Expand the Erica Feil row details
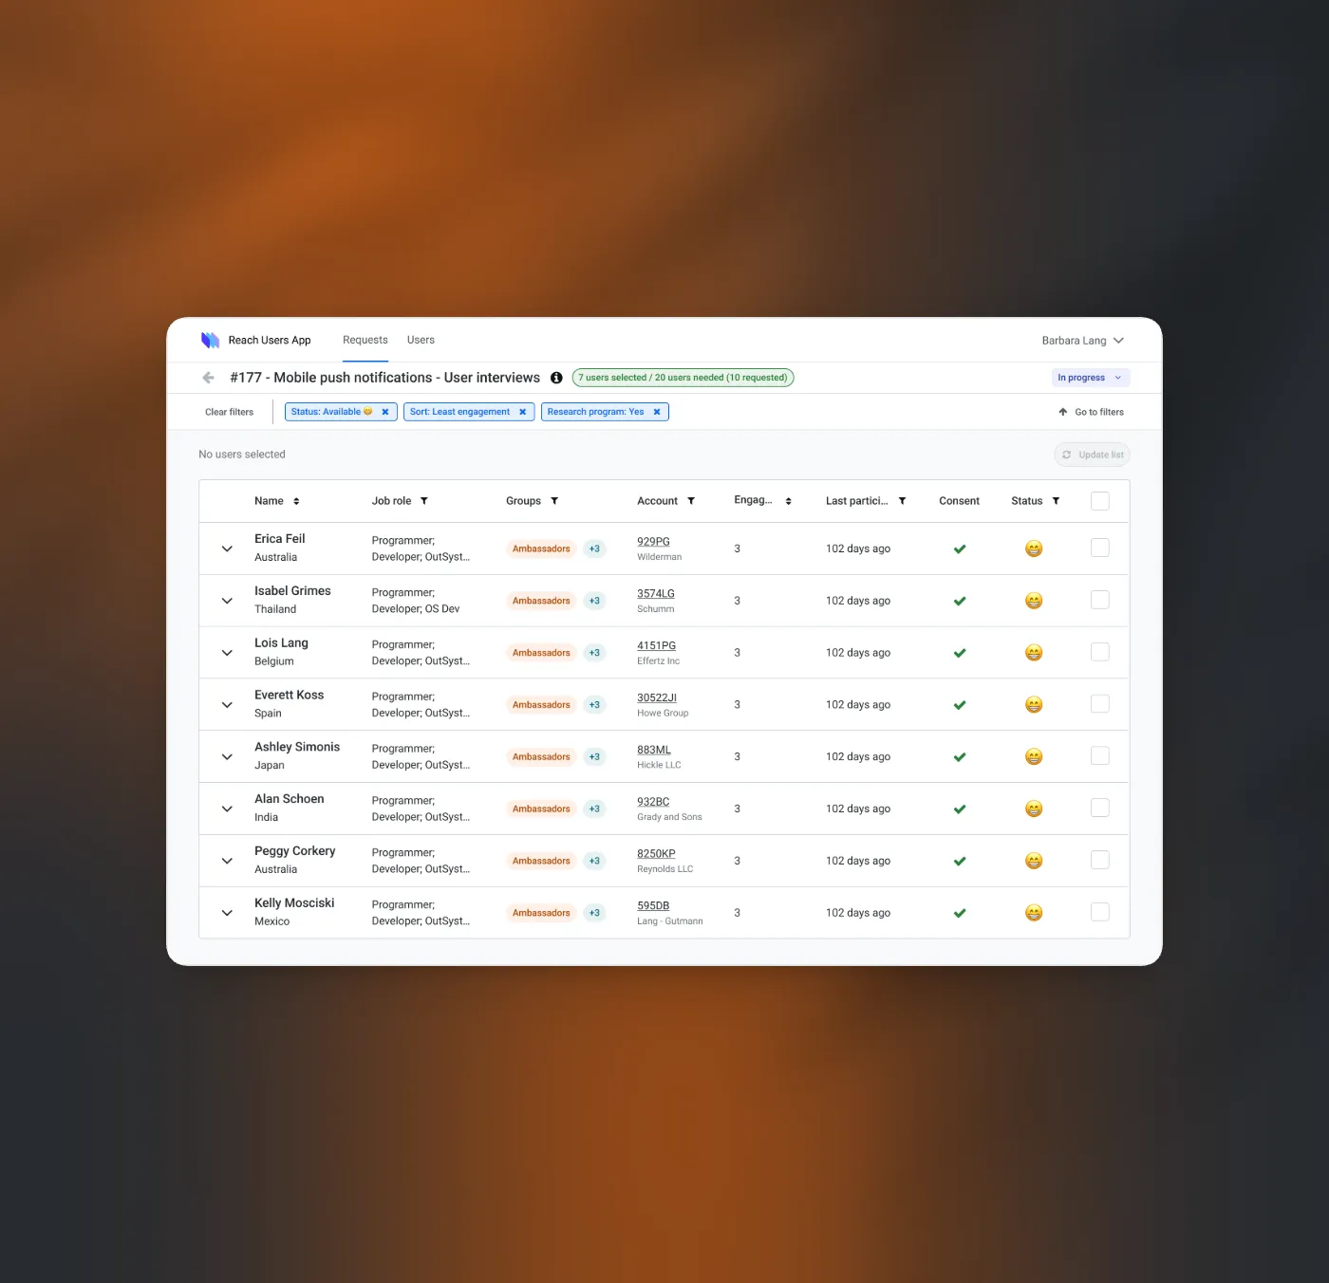 coord(227,549)
